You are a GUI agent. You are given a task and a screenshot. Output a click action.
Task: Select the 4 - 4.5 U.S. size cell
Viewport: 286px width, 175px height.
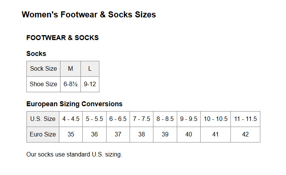coord(71,119)
